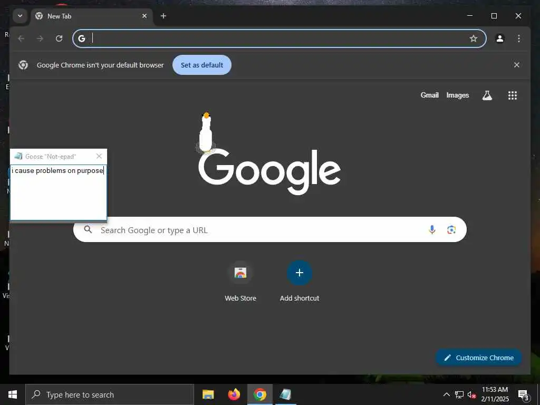Start voice search with microphone icon
Screen dimensions: 540x405
pyautogui.click(x=432, y=230)
